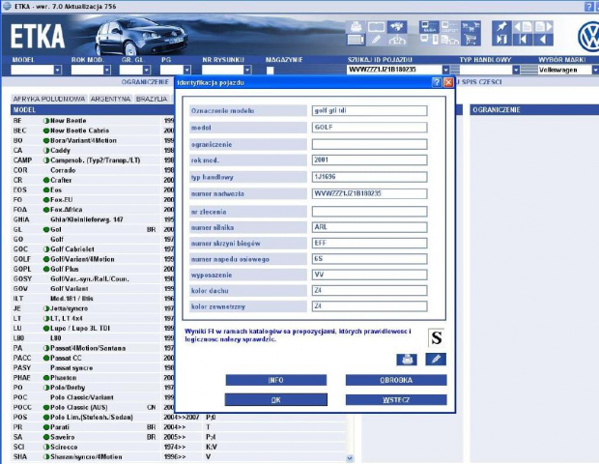Open the MODEL dropdown
This screenshot has height=464, width=599.
57,70
